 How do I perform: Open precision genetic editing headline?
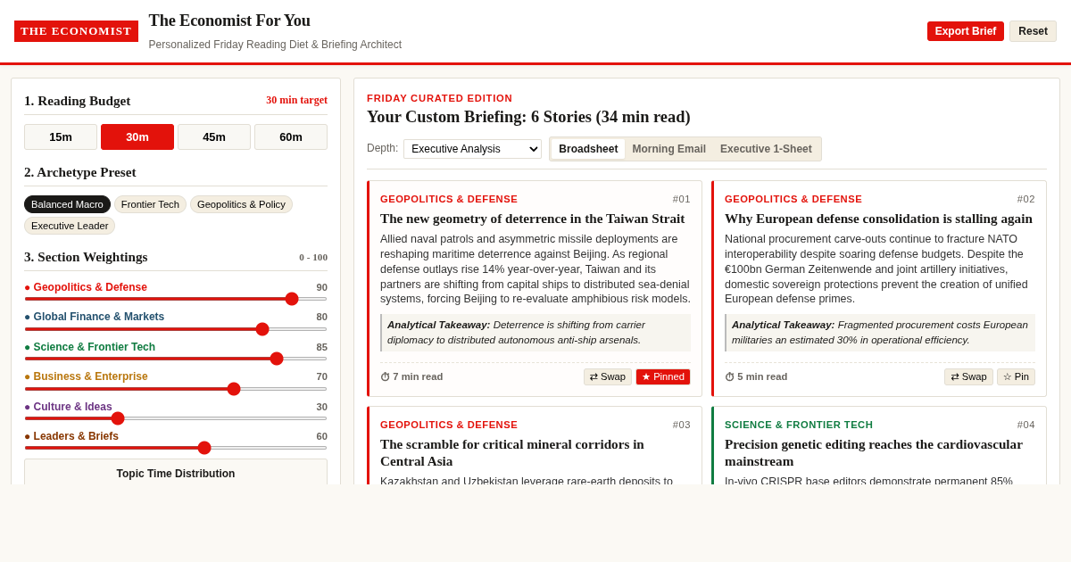click(x=874, y=452)
